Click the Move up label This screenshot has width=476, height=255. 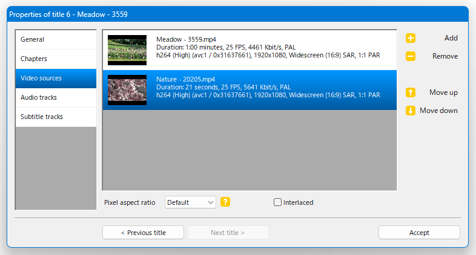point(443,92)
